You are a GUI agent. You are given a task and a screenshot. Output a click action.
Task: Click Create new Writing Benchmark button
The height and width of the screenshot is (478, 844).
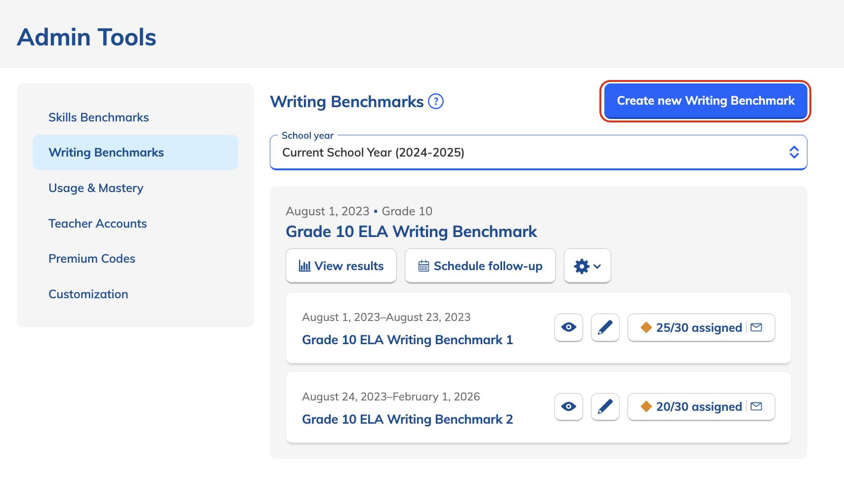pos(706,101)
